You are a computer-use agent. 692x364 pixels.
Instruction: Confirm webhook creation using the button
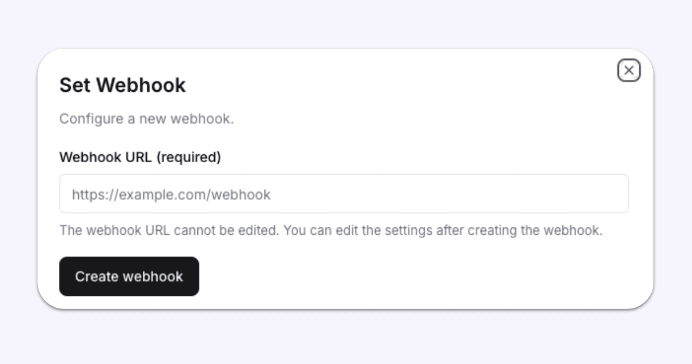[129, 277]
